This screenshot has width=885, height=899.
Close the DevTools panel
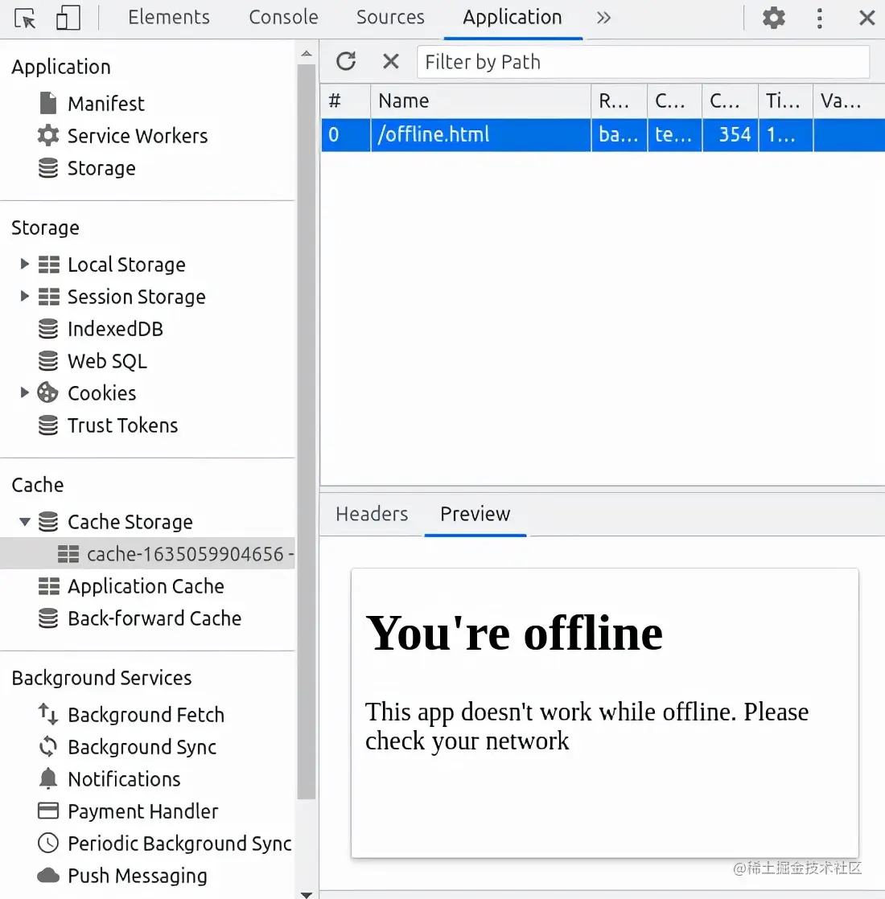tap(866, 18)
